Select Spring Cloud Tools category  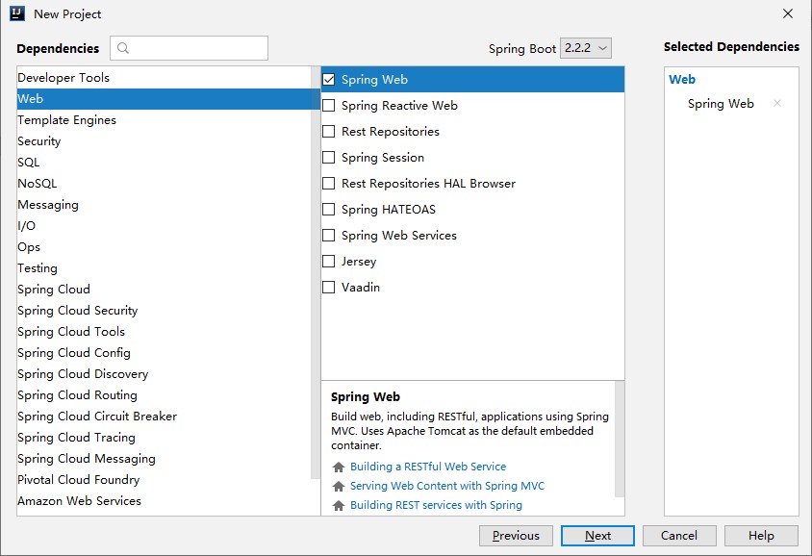tap(164, 332)
